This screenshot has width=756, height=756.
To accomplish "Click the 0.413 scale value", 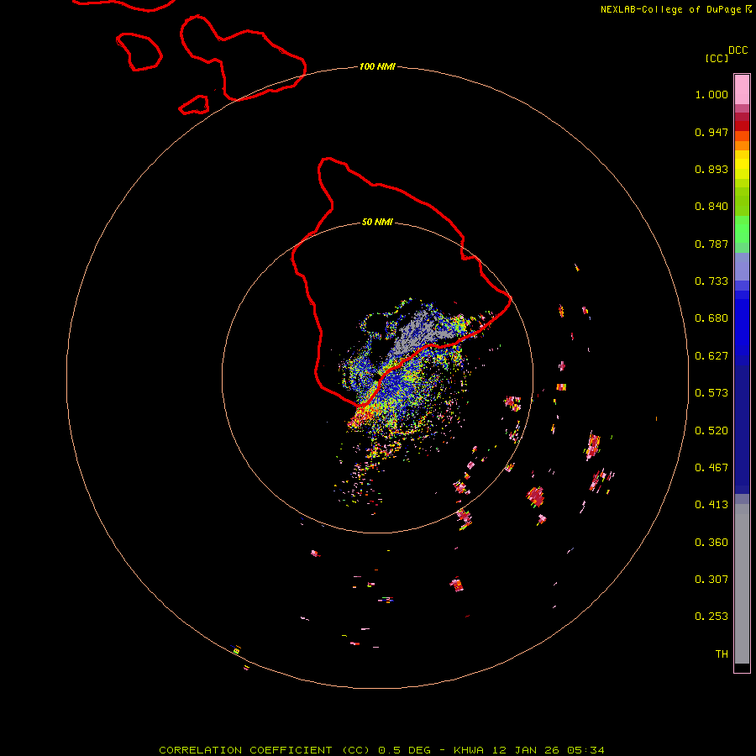I will (711, 505).
